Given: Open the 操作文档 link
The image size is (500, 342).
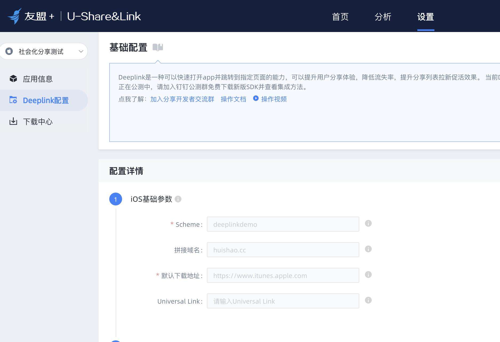Looking at the screenshot, I should [233, 99].
